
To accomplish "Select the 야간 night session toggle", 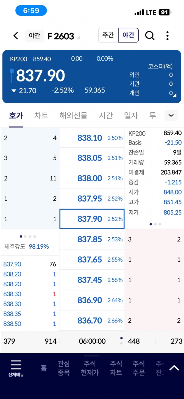I will (x=128, y=35).
